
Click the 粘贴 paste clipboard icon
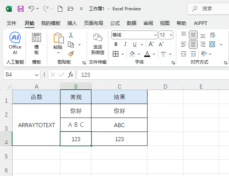[x=59, y=38]
